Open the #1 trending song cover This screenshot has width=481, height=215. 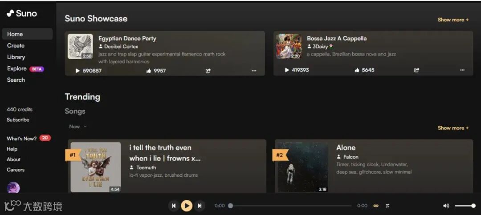pyautogui.click(x=96, y=167)
